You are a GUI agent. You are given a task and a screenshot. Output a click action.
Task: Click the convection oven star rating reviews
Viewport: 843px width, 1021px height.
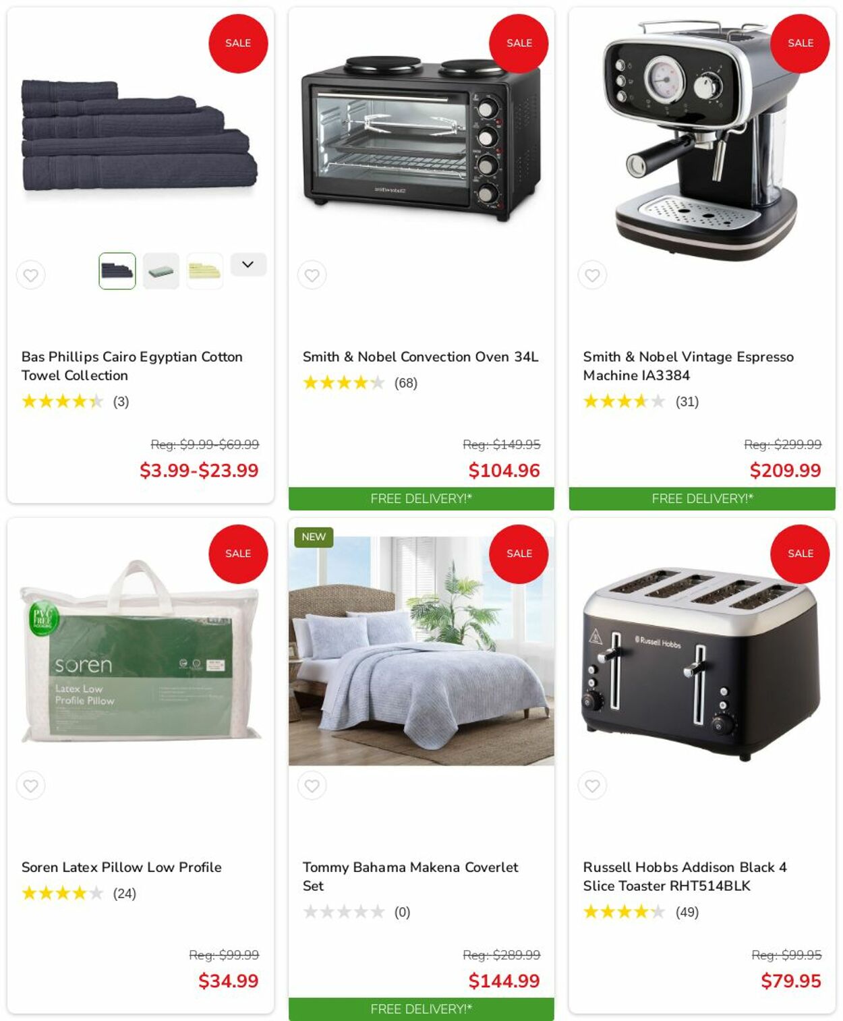tap(360, 383)
